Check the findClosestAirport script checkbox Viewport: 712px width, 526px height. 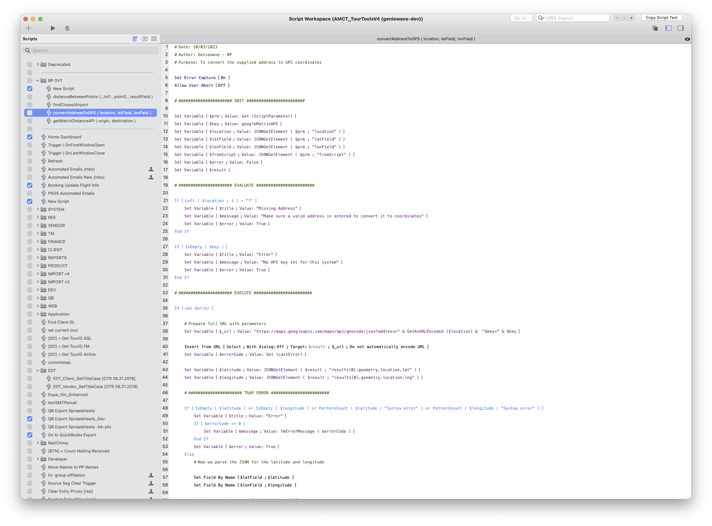point(30,105)
